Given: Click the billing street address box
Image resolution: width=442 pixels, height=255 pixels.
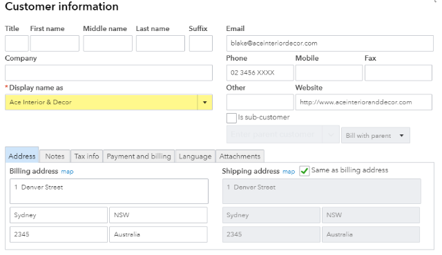Looking at the screenshot, I should (x=109, y=191).
